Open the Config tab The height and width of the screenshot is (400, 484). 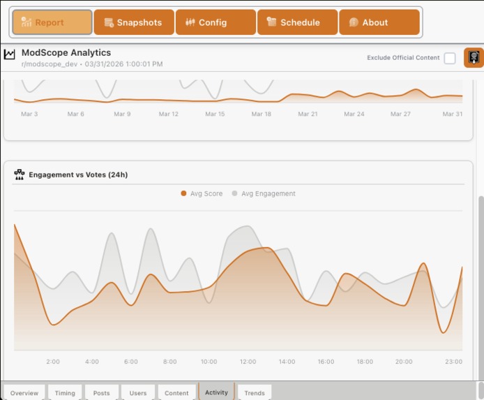click(x=215, y=22)
